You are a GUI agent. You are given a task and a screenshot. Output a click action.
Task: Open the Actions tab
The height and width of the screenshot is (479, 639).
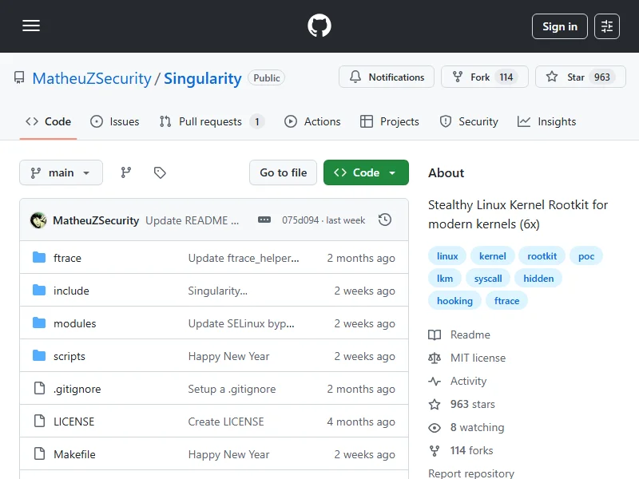313,121
